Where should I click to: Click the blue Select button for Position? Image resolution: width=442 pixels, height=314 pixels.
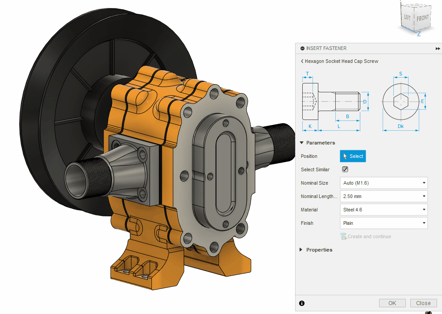353,156
